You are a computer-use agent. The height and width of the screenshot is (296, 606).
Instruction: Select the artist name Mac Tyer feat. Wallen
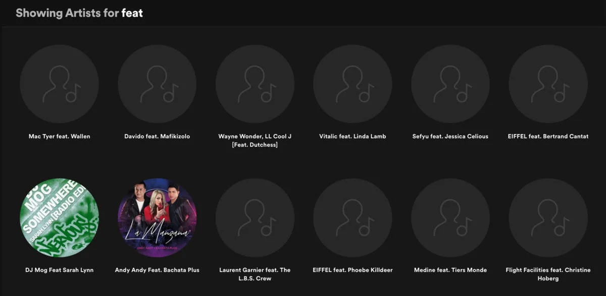coord(59,136)
